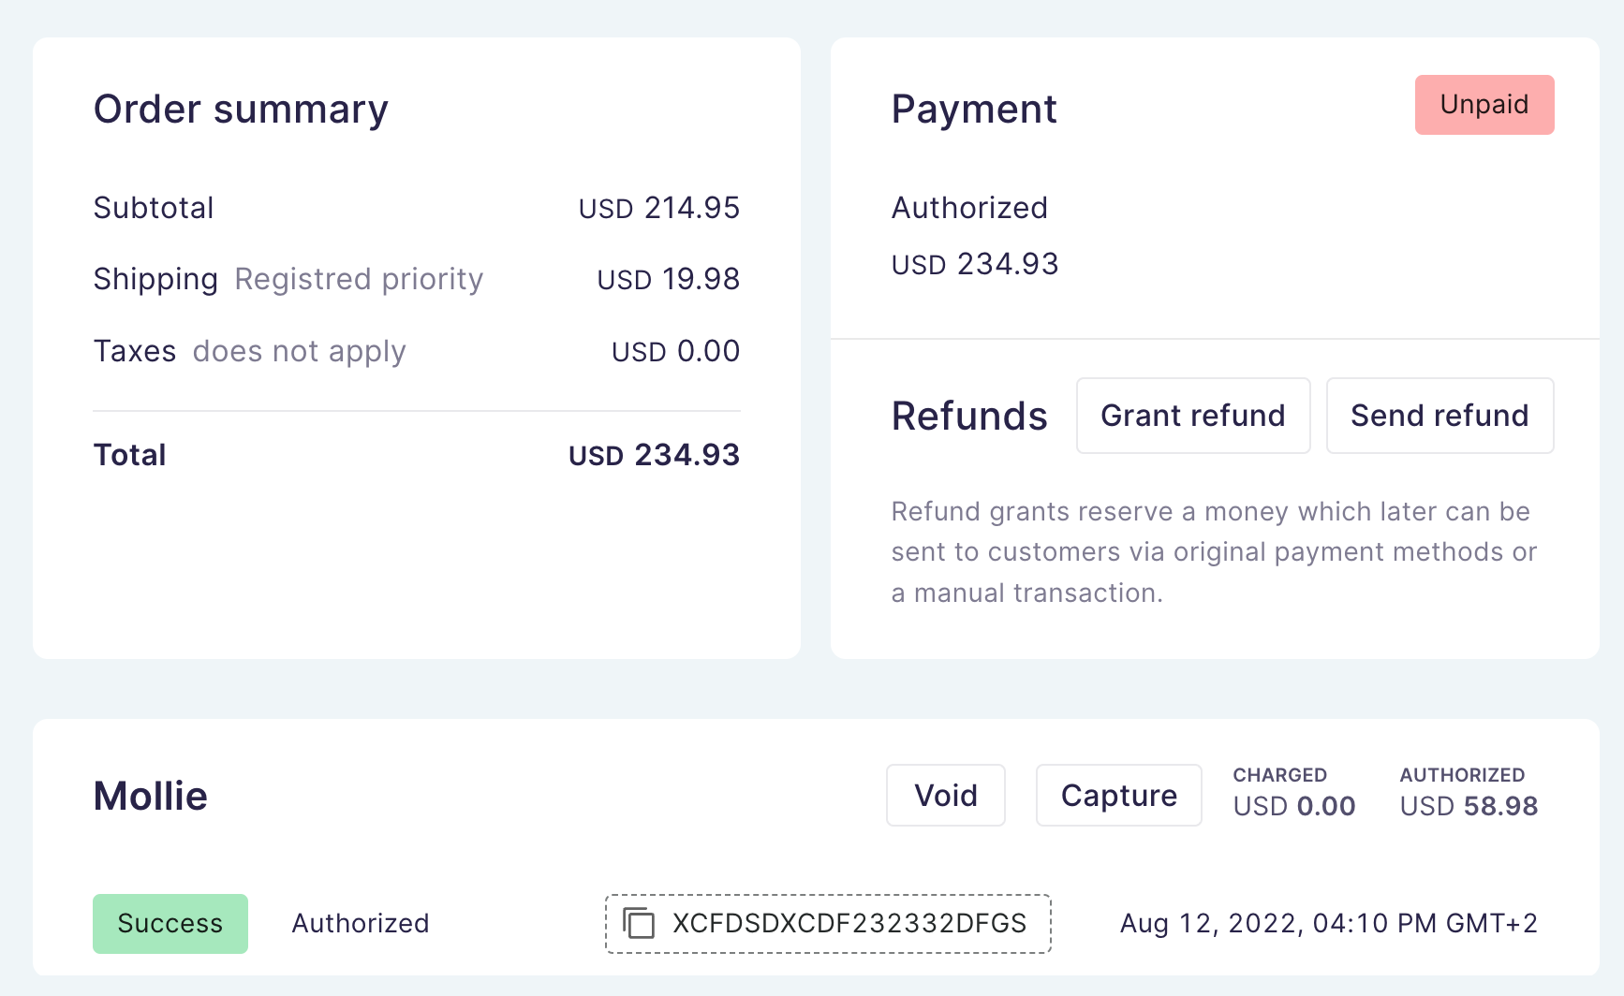Void the Mollie payment

pos(945,795)
